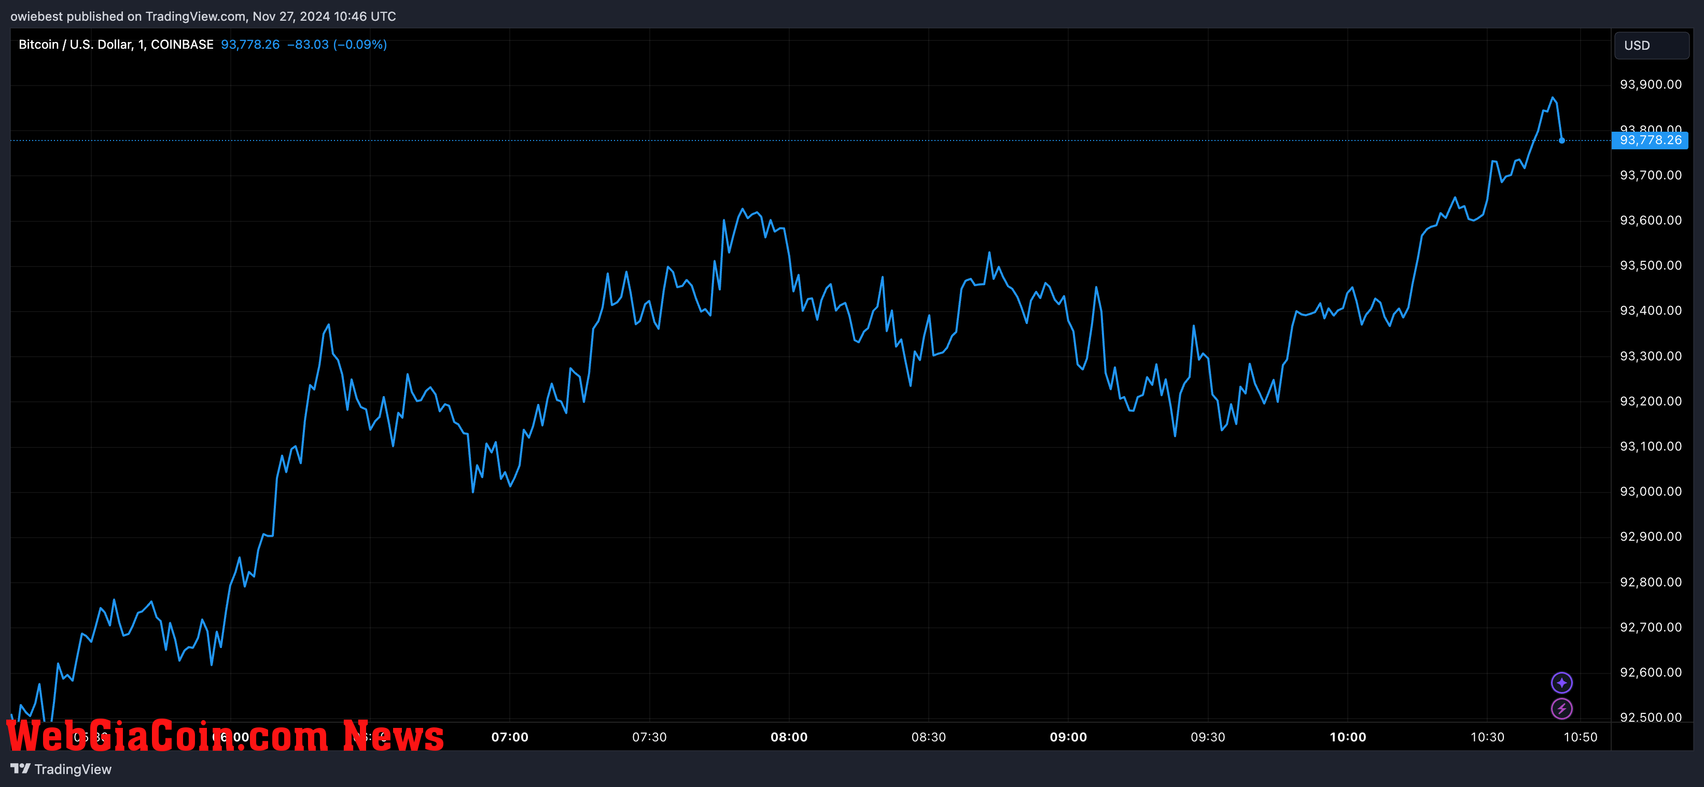This screenshot has height=787, width=1704.
Task: Click the −83.03 (−0.09%) change value
Action: click(x=337, y=44)
